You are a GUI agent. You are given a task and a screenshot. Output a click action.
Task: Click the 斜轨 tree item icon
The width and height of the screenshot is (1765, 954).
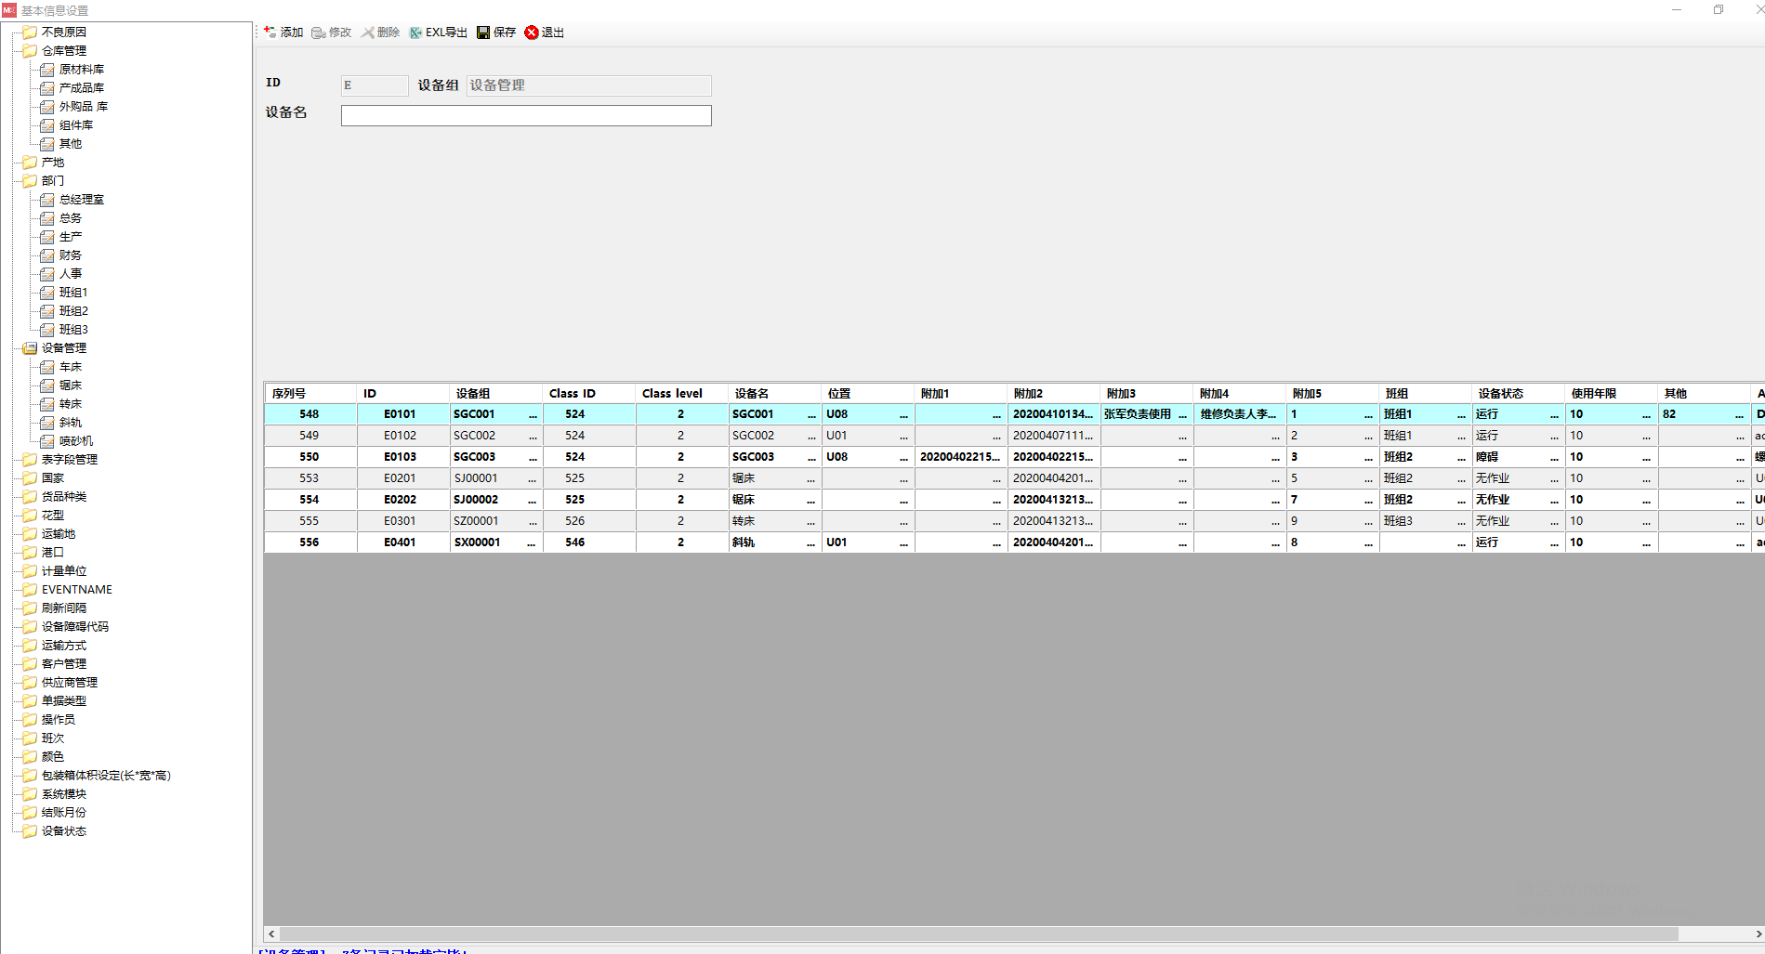pyautogui.click(x=47, y=423)
